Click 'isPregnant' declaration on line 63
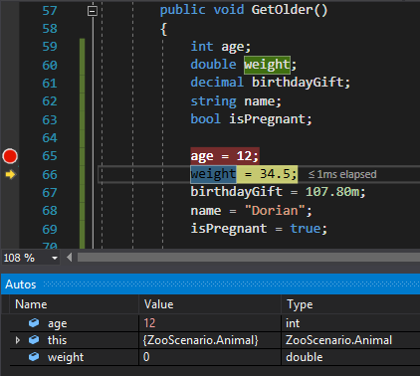This screenshot has width=420, height=376. 267,119
